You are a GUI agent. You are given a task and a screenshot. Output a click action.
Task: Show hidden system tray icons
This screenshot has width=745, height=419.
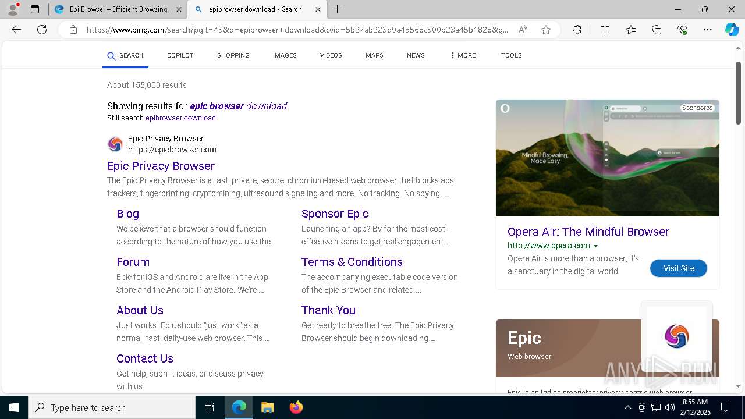click(627, 407)
